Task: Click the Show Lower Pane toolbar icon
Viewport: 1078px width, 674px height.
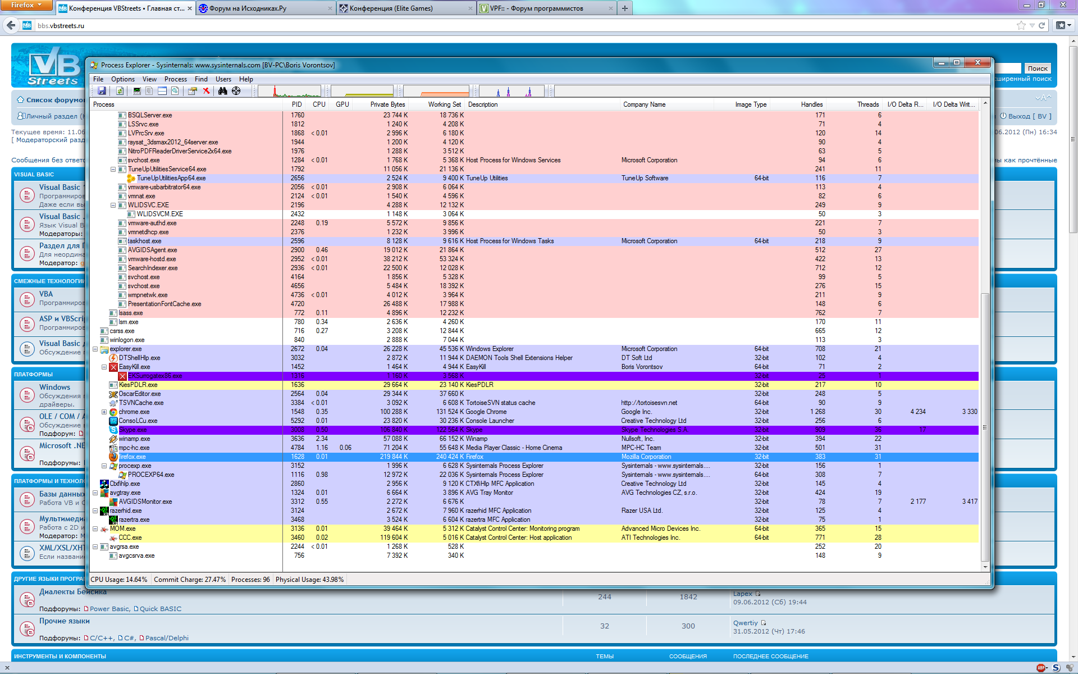Action: pos(162,90)
